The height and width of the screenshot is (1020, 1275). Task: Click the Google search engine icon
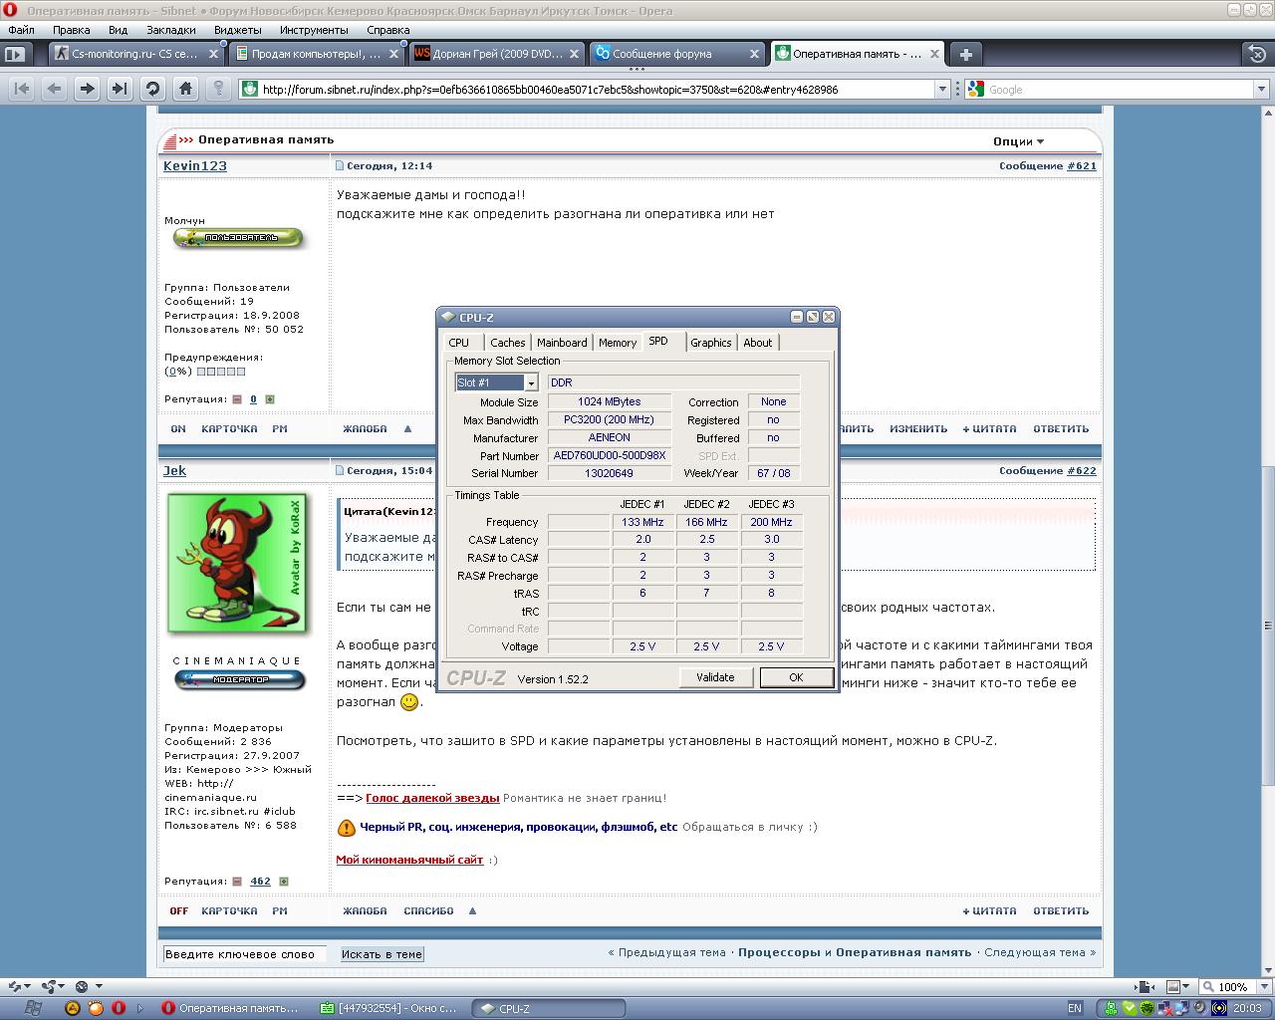[975, 89]
